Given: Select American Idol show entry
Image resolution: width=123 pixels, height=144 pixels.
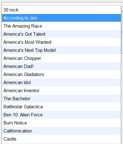Looking at the screenshot, I should coord(61,83).
